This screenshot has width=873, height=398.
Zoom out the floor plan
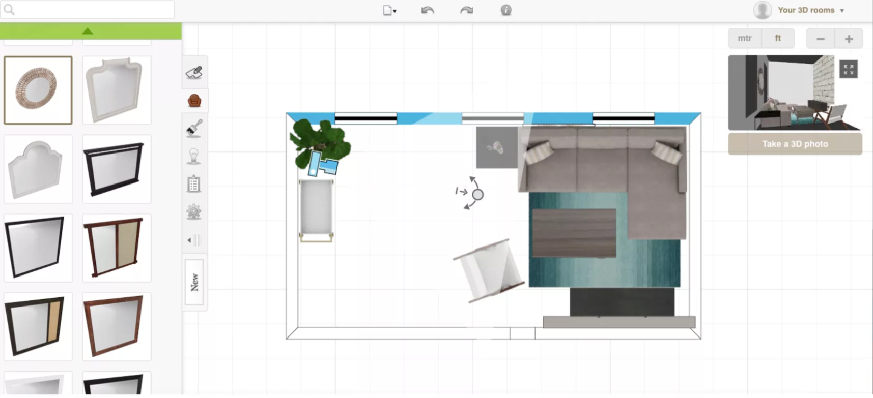point(821,39)
